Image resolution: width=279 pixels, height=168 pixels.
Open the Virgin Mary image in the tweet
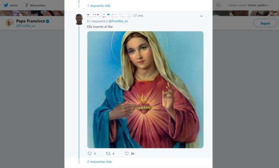point(145,90)
